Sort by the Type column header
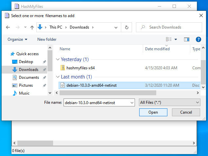Screen dimensions: 208x156 196,49
